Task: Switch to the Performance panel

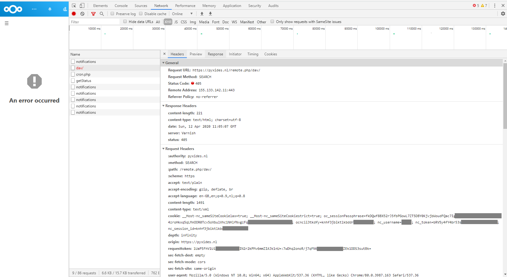Action: click(x=185, y=6)
